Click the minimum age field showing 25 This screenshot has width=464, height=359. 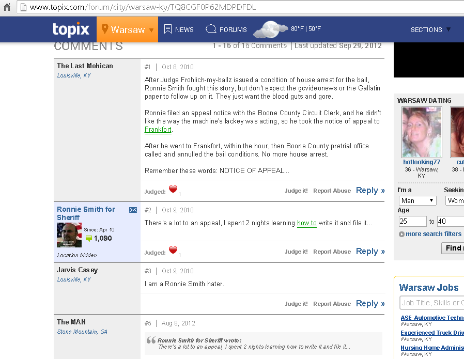coord(412,221)
